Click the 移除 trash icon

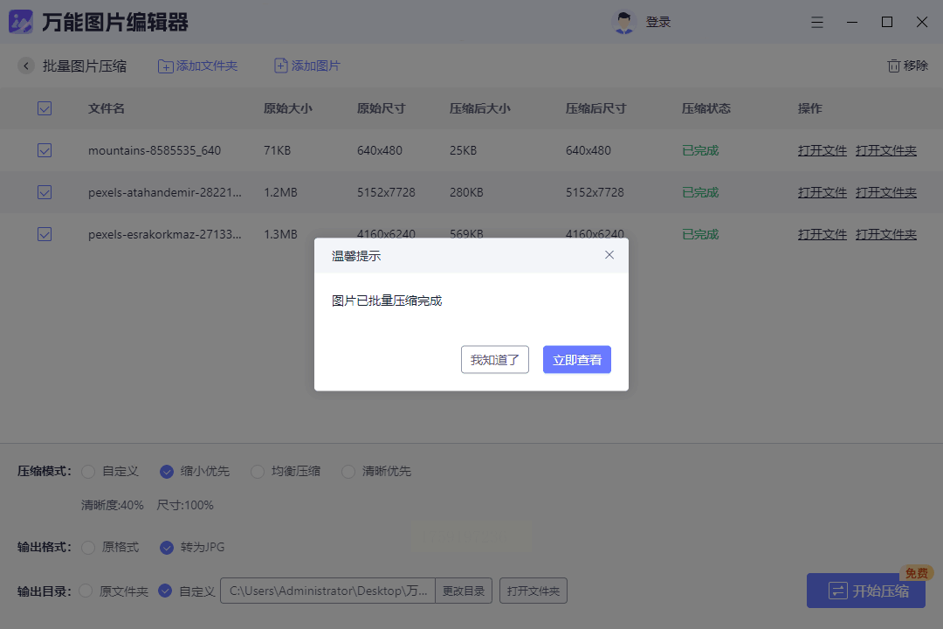click(893, 66)
